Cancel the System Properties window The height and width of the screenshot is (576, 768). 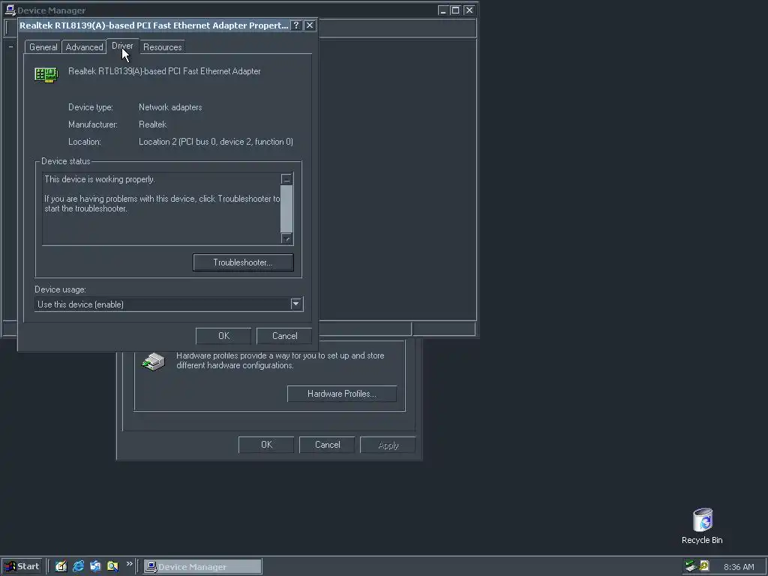(x=327, y=445)
